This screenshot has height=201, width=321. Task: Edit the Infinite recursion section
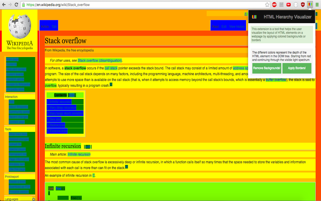click(x=88, y=147)
